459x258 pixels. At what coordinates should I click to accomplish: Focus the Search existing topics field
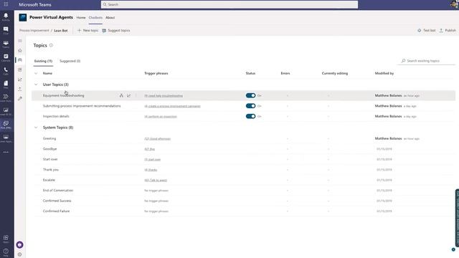427,61
